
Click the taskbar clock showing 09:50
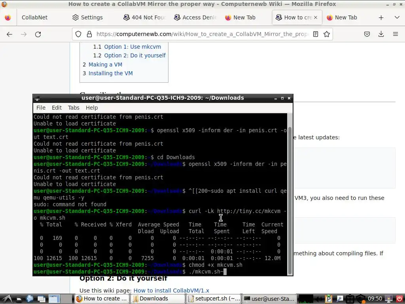[x=375, y=299]
